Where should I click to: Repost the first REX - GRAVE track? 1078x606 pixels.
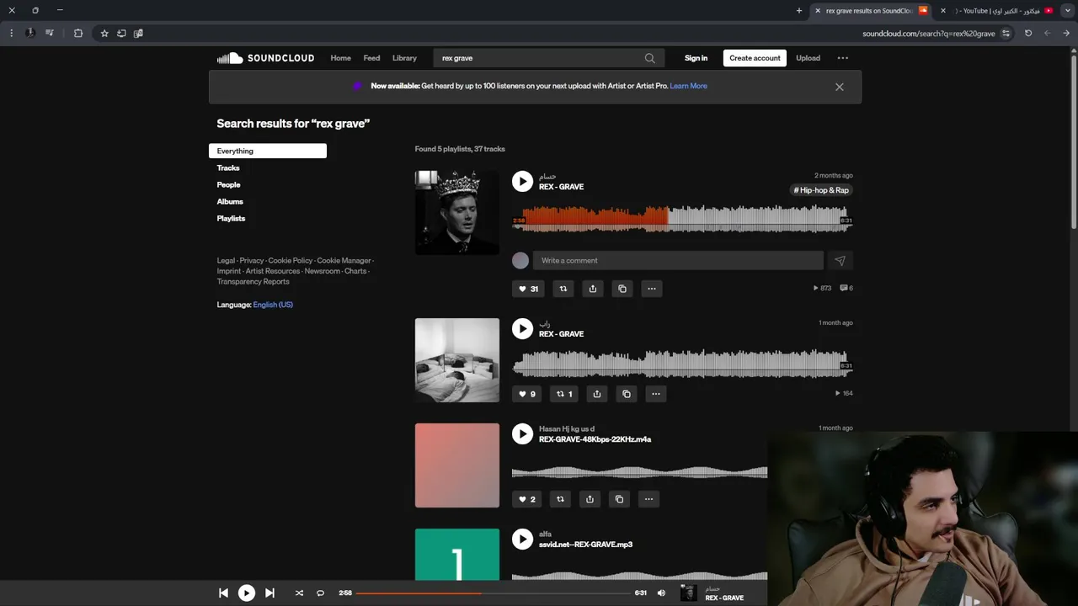pyautogui.click(x=563, y=289)
